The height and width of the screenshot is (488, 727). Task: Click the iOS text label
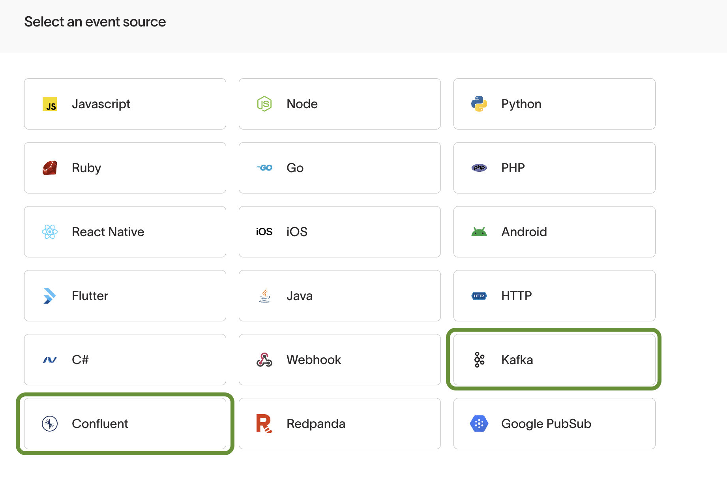click(297, 232)
